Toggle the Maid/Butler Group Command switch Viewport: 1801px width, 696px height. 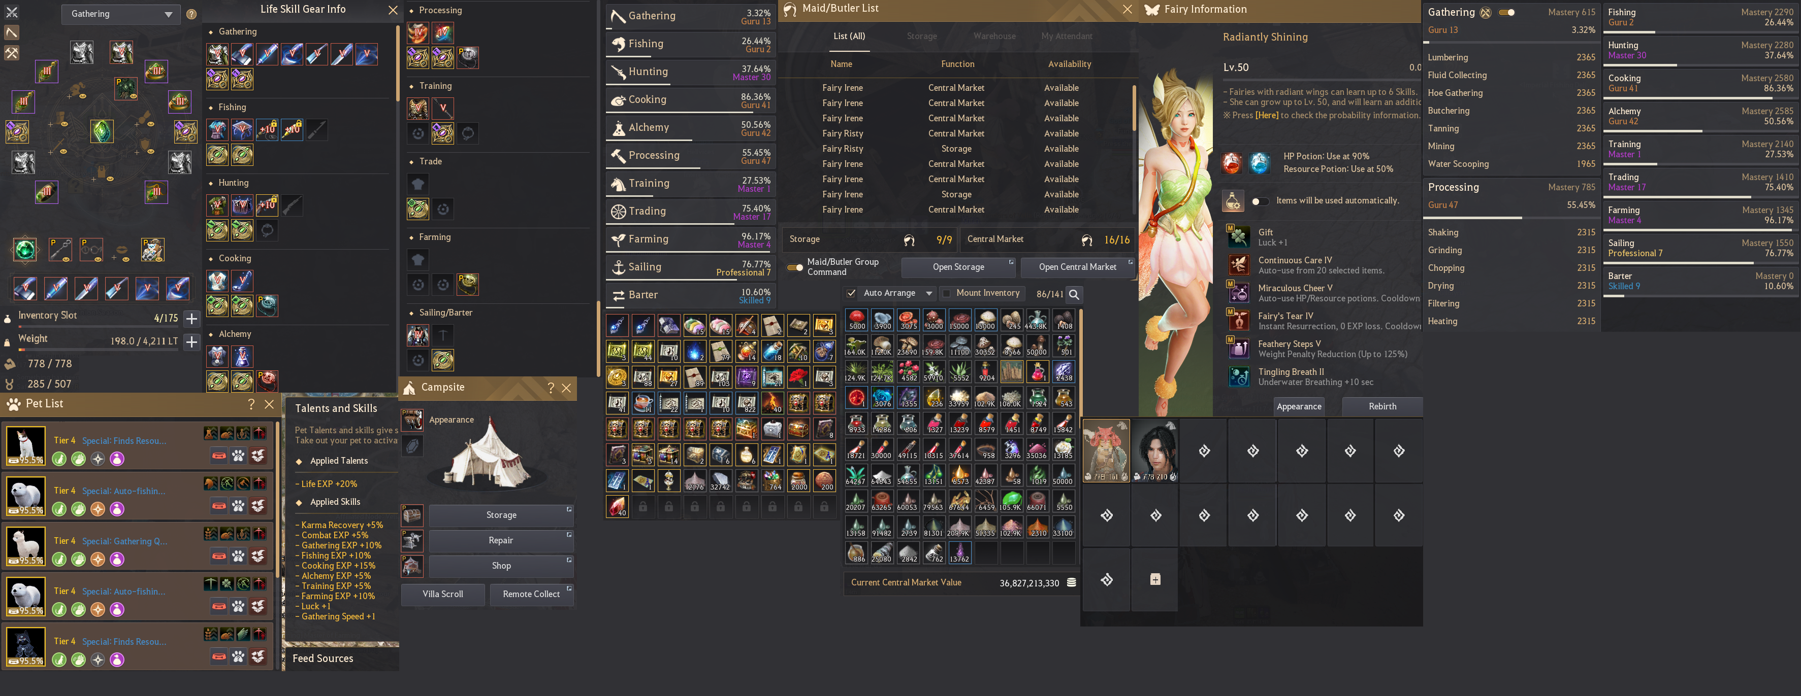(795, 267)
